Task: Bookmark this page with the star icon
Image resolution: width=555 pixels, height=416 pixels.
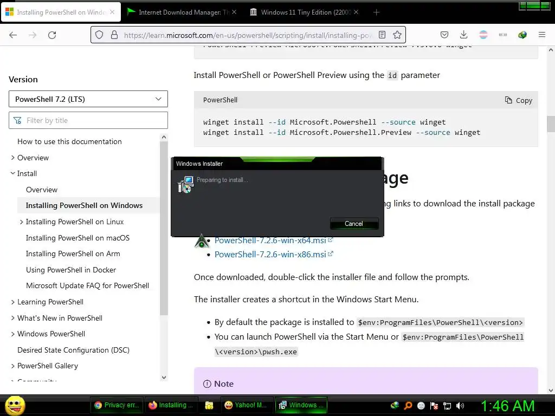Action: click(x=397, y=35)
